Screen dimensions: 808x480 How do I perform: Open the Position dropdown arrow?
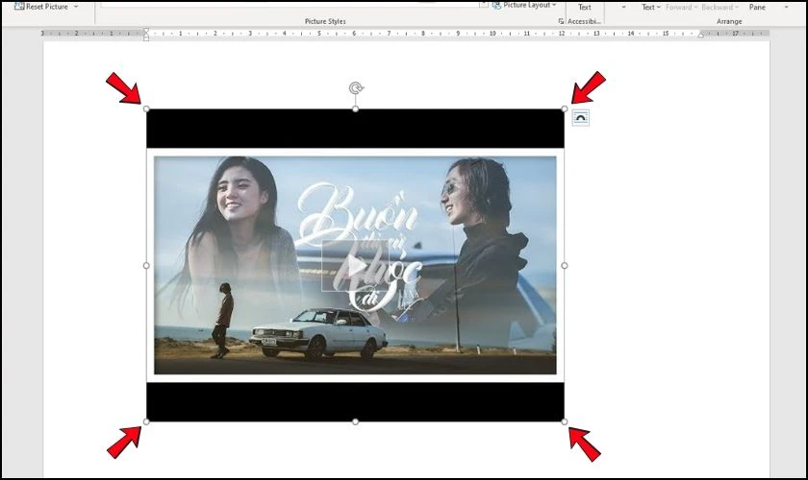[623, 8]
